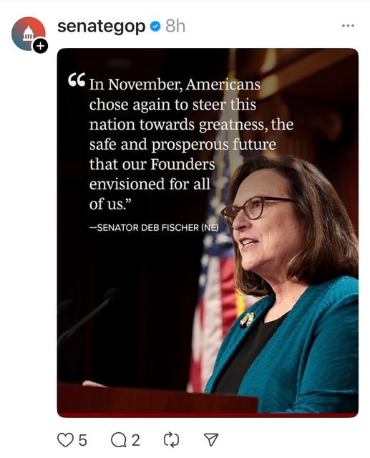Image resolution: width=370 pixels, height=458 pixels.
Task: View the 5 likes count
Action: click(x=83, y=440)
